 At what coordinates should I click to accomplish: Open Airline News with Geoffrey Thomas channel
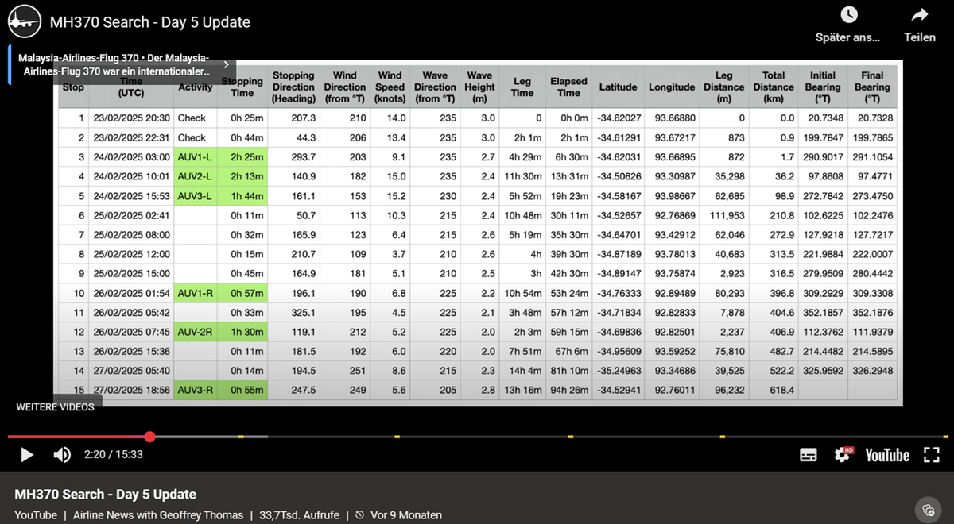[158, 515]
